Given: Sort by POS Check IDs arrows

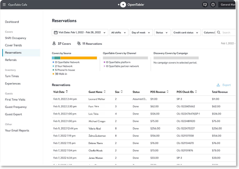Looking at the screenshot, I should [x=197, y=92].
